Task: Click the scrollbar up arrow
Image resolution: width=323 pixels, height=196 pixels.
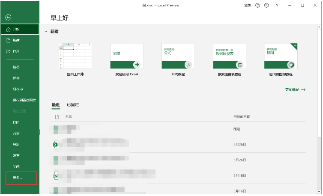Action: pyautogui.click(x=319, y=27)
